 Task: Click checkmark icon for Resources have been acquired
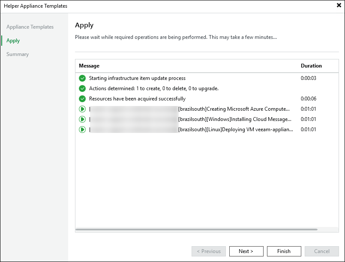point(82,99)
